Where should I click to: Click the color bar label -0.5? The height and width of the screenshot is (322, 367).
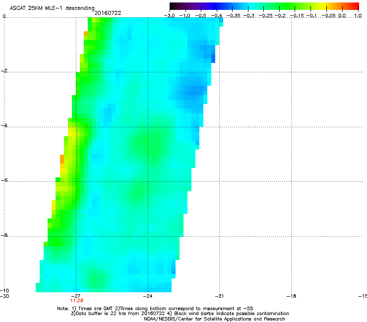coord(200,16)
